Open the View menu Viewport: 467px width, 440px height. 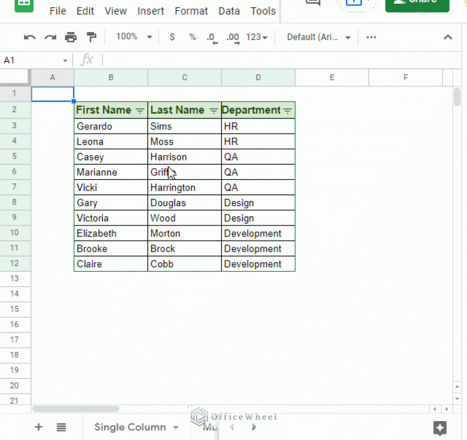[116, 11]
